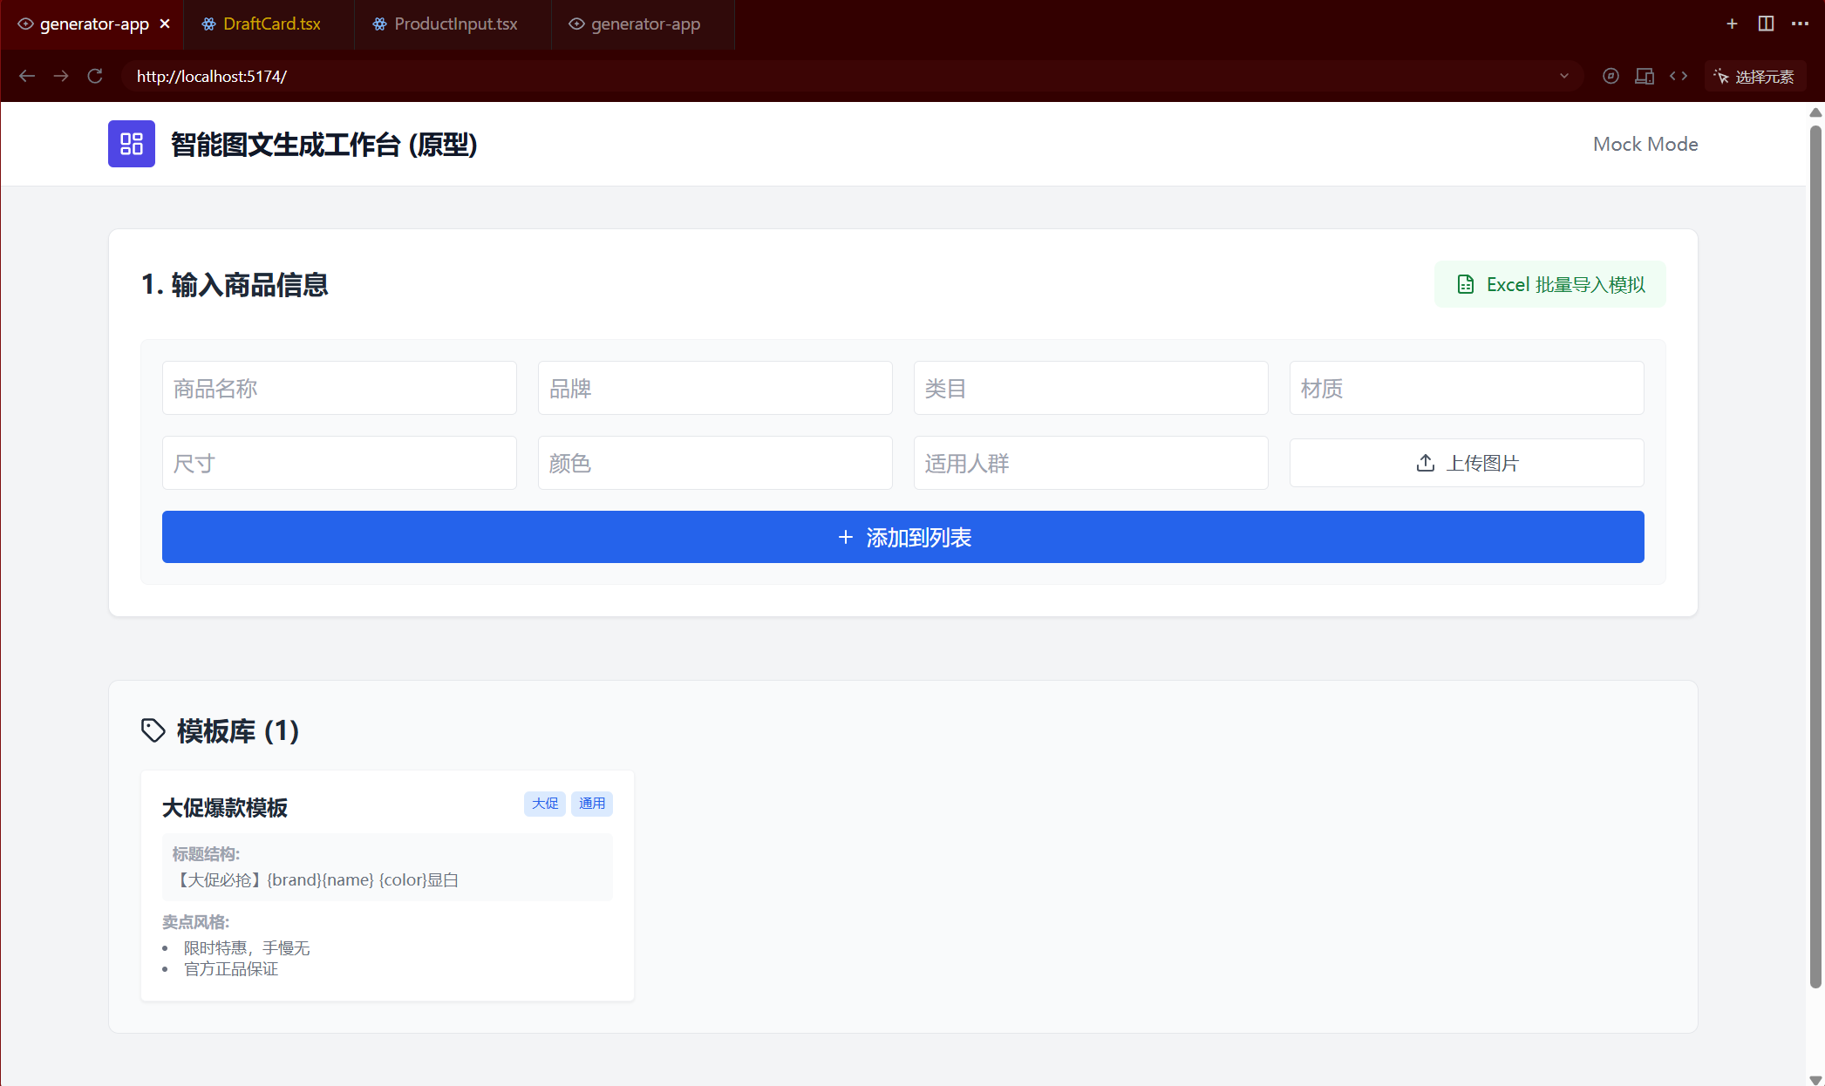Expand the URL bar dropdown chevron
This screenshot has width=1825, height=1086.
(x=1564, y=76)
